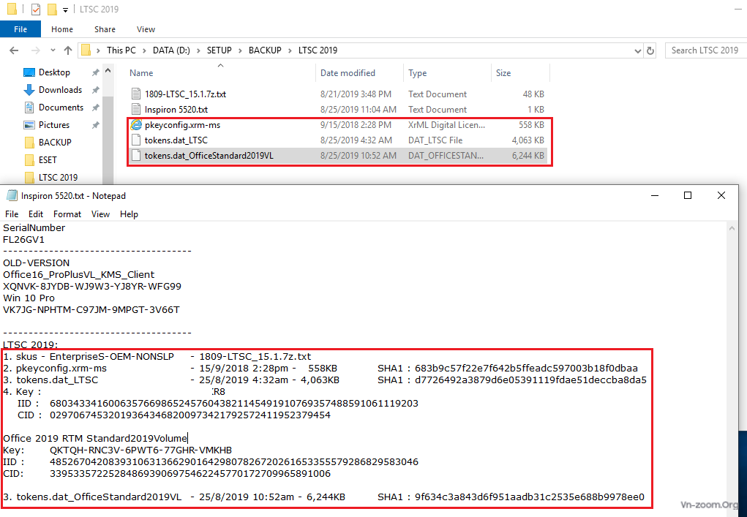Go back using the Back arrow
This screenshot has height=517, width=747.
[14, 50]
